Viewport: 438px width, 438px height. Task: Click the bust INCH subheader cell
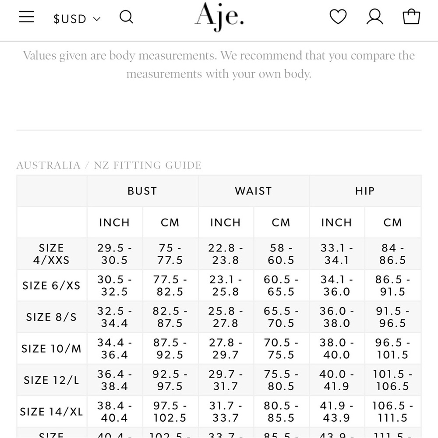[114, 223]
